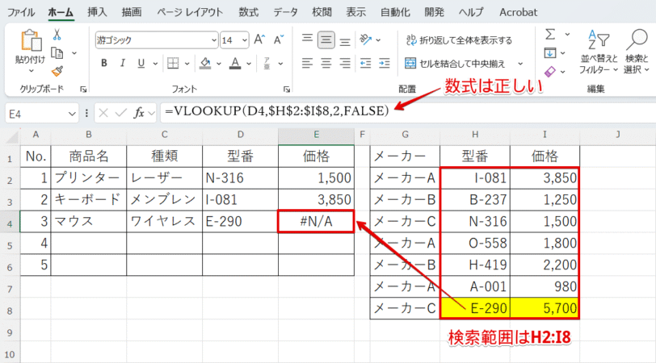
Task: Toggle Italic formatting
Action: tap(122, 63)
